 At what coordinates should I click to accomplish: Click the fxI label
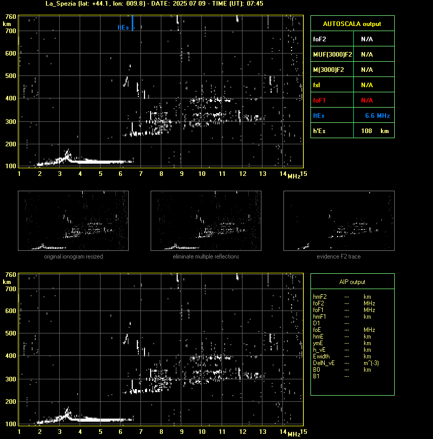tap(317, 85)
